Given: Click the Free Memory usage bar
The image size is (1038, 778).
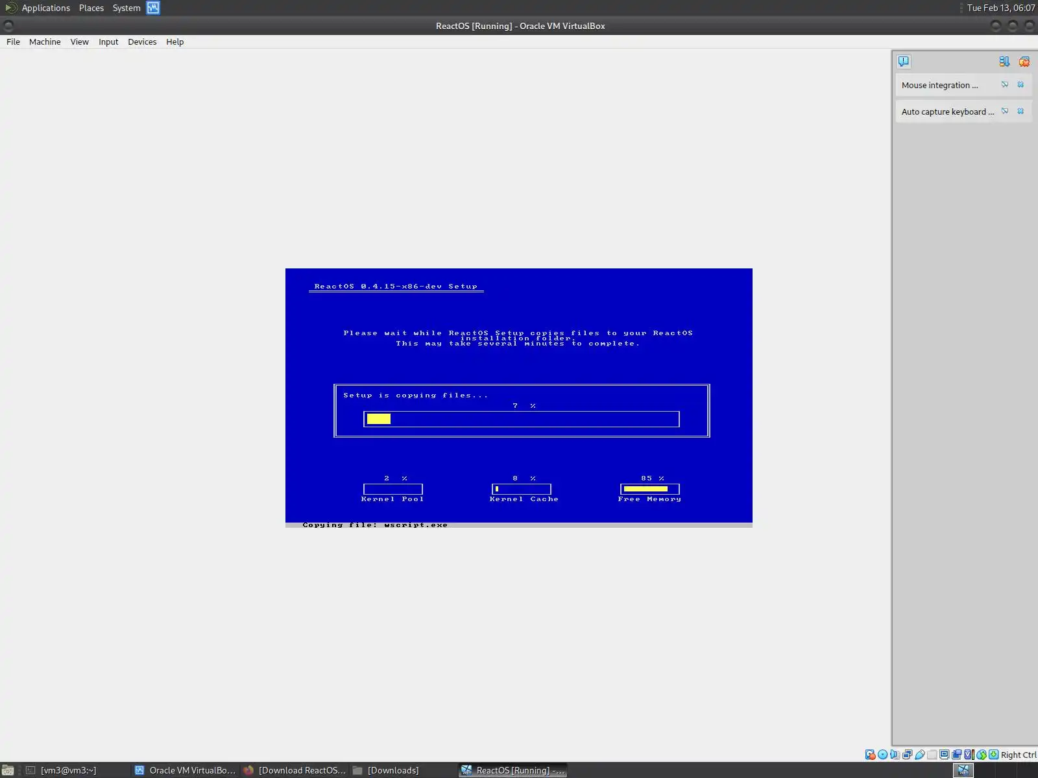Looking at the screenshot, I should pyautogui.click(x=650, y=489).
